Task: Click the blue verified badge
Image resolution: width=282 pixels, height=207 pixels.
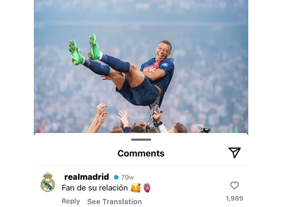Action: pos(116,177)
